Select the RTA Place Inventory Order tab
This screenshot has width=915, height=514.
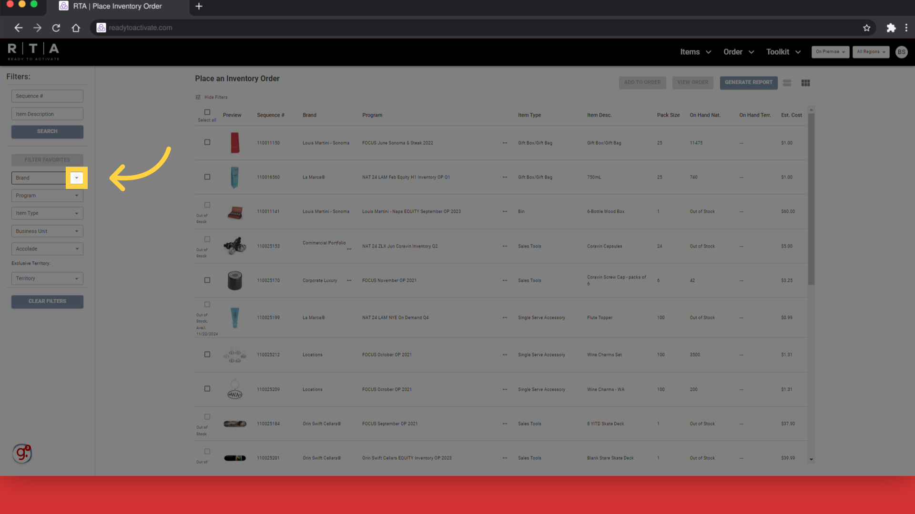(x=117, y=6)
